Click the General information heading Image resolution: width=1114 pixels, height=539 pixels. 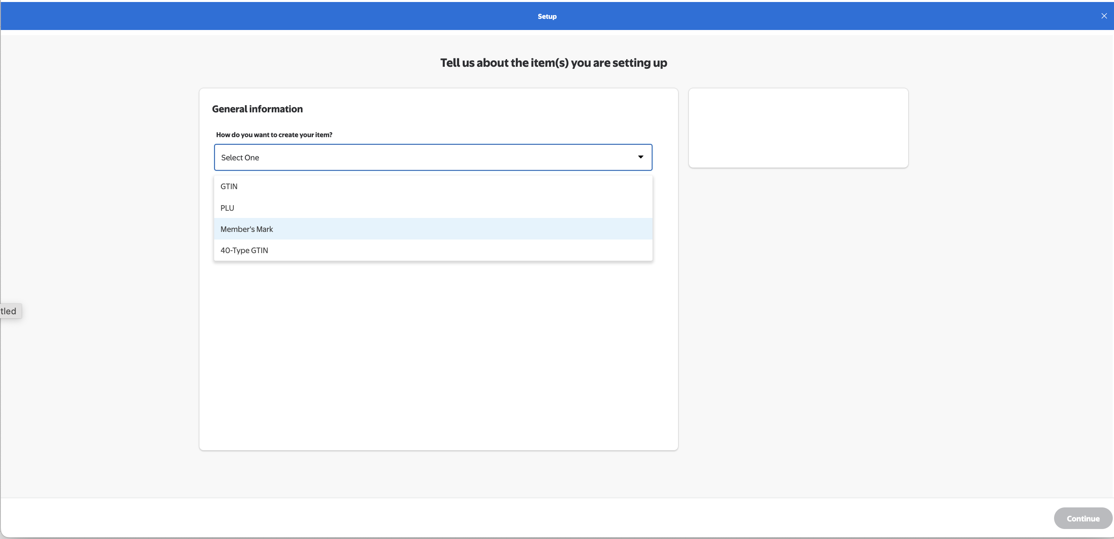pos(257,109)
